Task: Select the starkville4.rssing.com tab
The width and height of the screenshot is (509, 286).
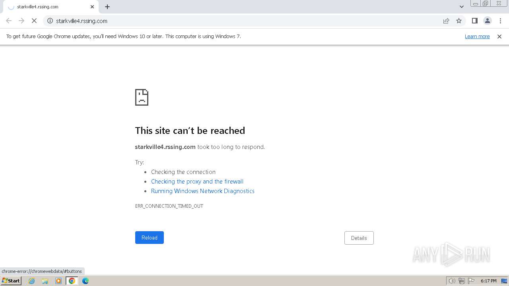Action: (x=51, y=7)
